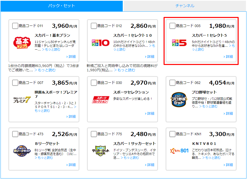Viewport: 247px width, 179px height.
Task: Expand もっと読む in Bリーグセット description
Action: click(44, 158)
